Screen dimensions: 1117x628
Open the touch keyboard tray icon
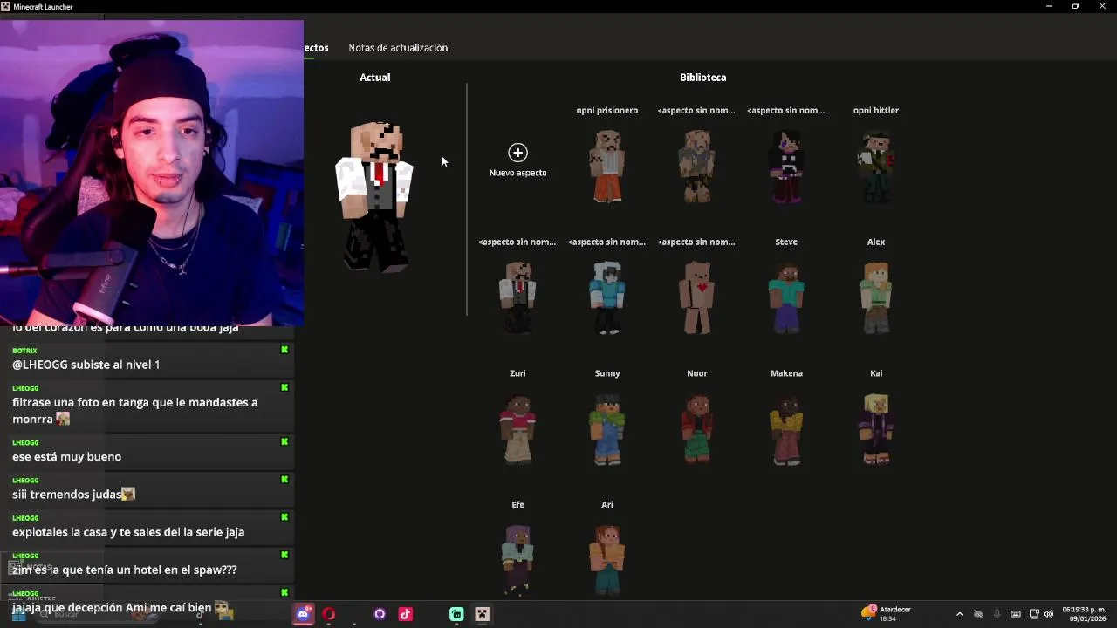(1016, 614)
